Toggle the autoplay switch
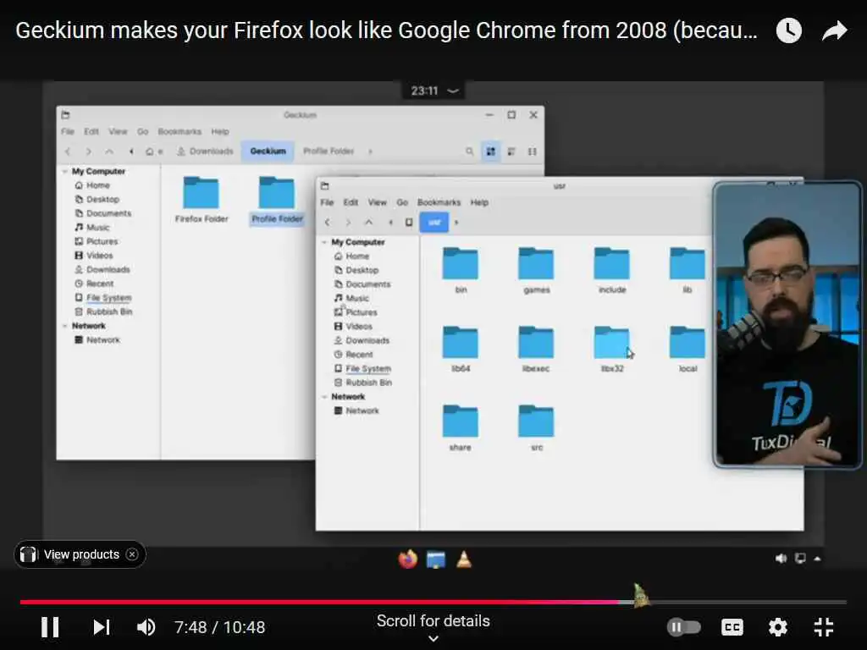The height and width of the screenshot is (650, 867). [683, 627]
